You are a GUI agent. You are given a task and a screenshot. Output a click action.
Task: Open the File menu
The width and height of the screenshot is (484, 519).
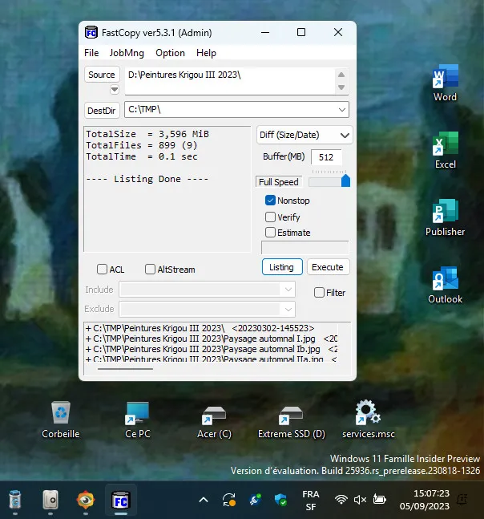tap(91, 53)
